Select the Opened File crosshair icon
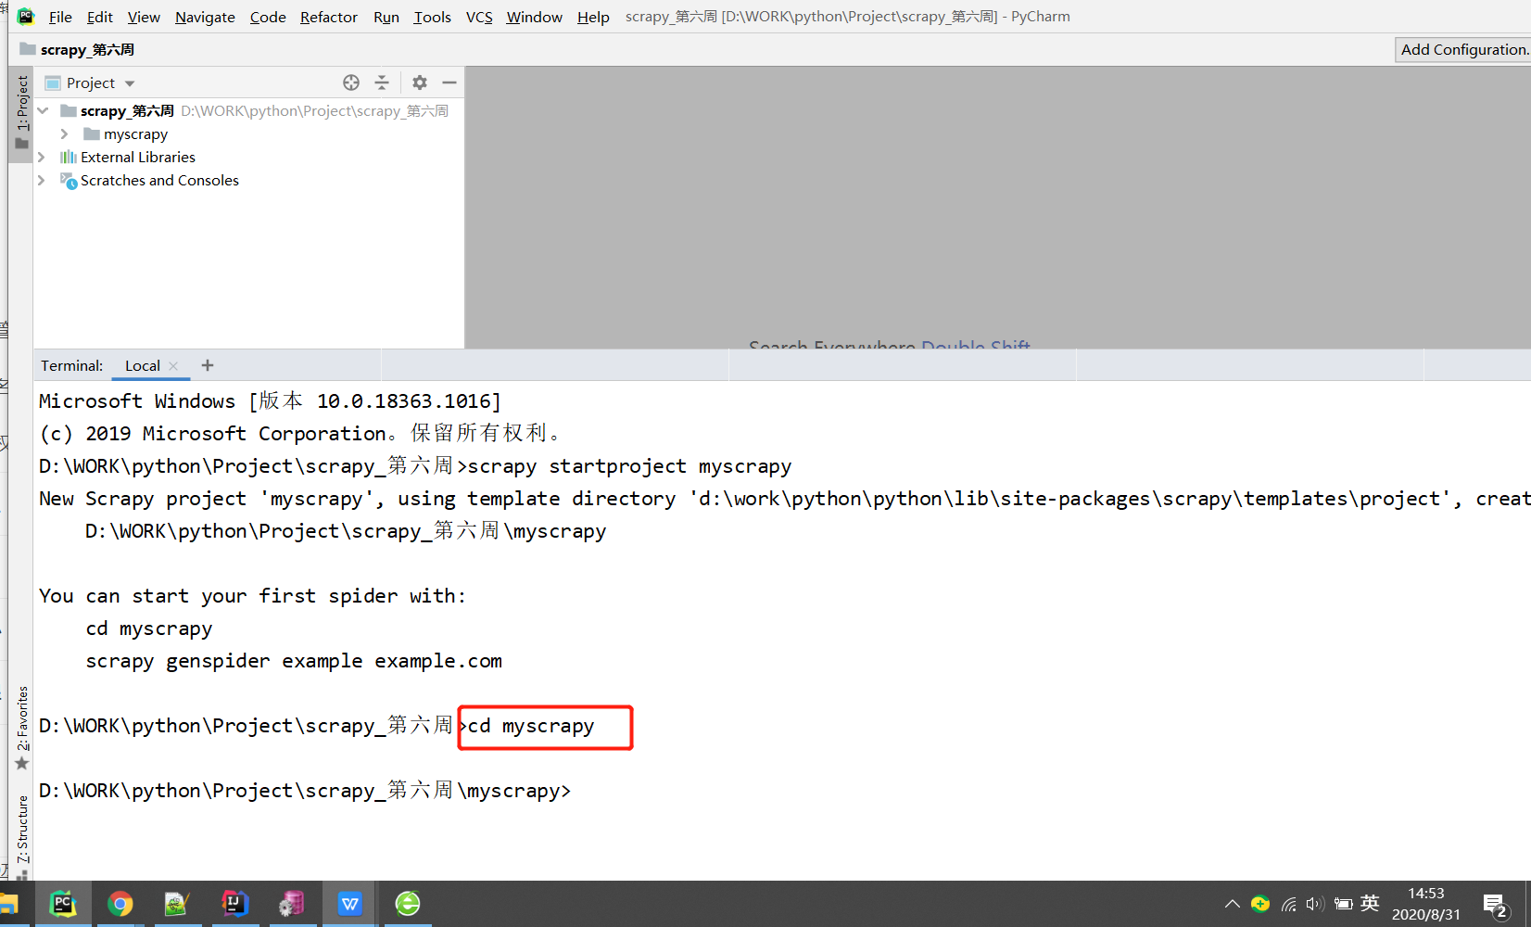The width and height of the screenshot is (1531, 927). pyautogui.click(x=351, y=83)
